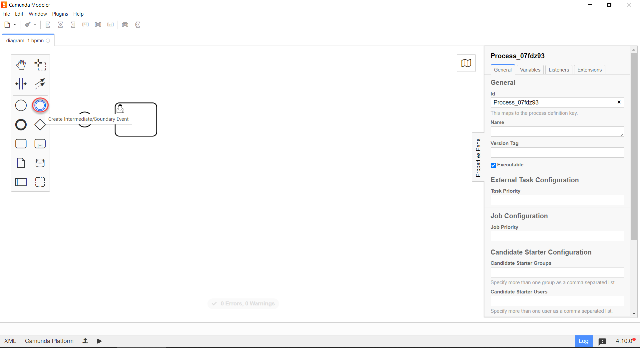
Task: Distribute elements vertically
Action: click(x=138, y=25)
